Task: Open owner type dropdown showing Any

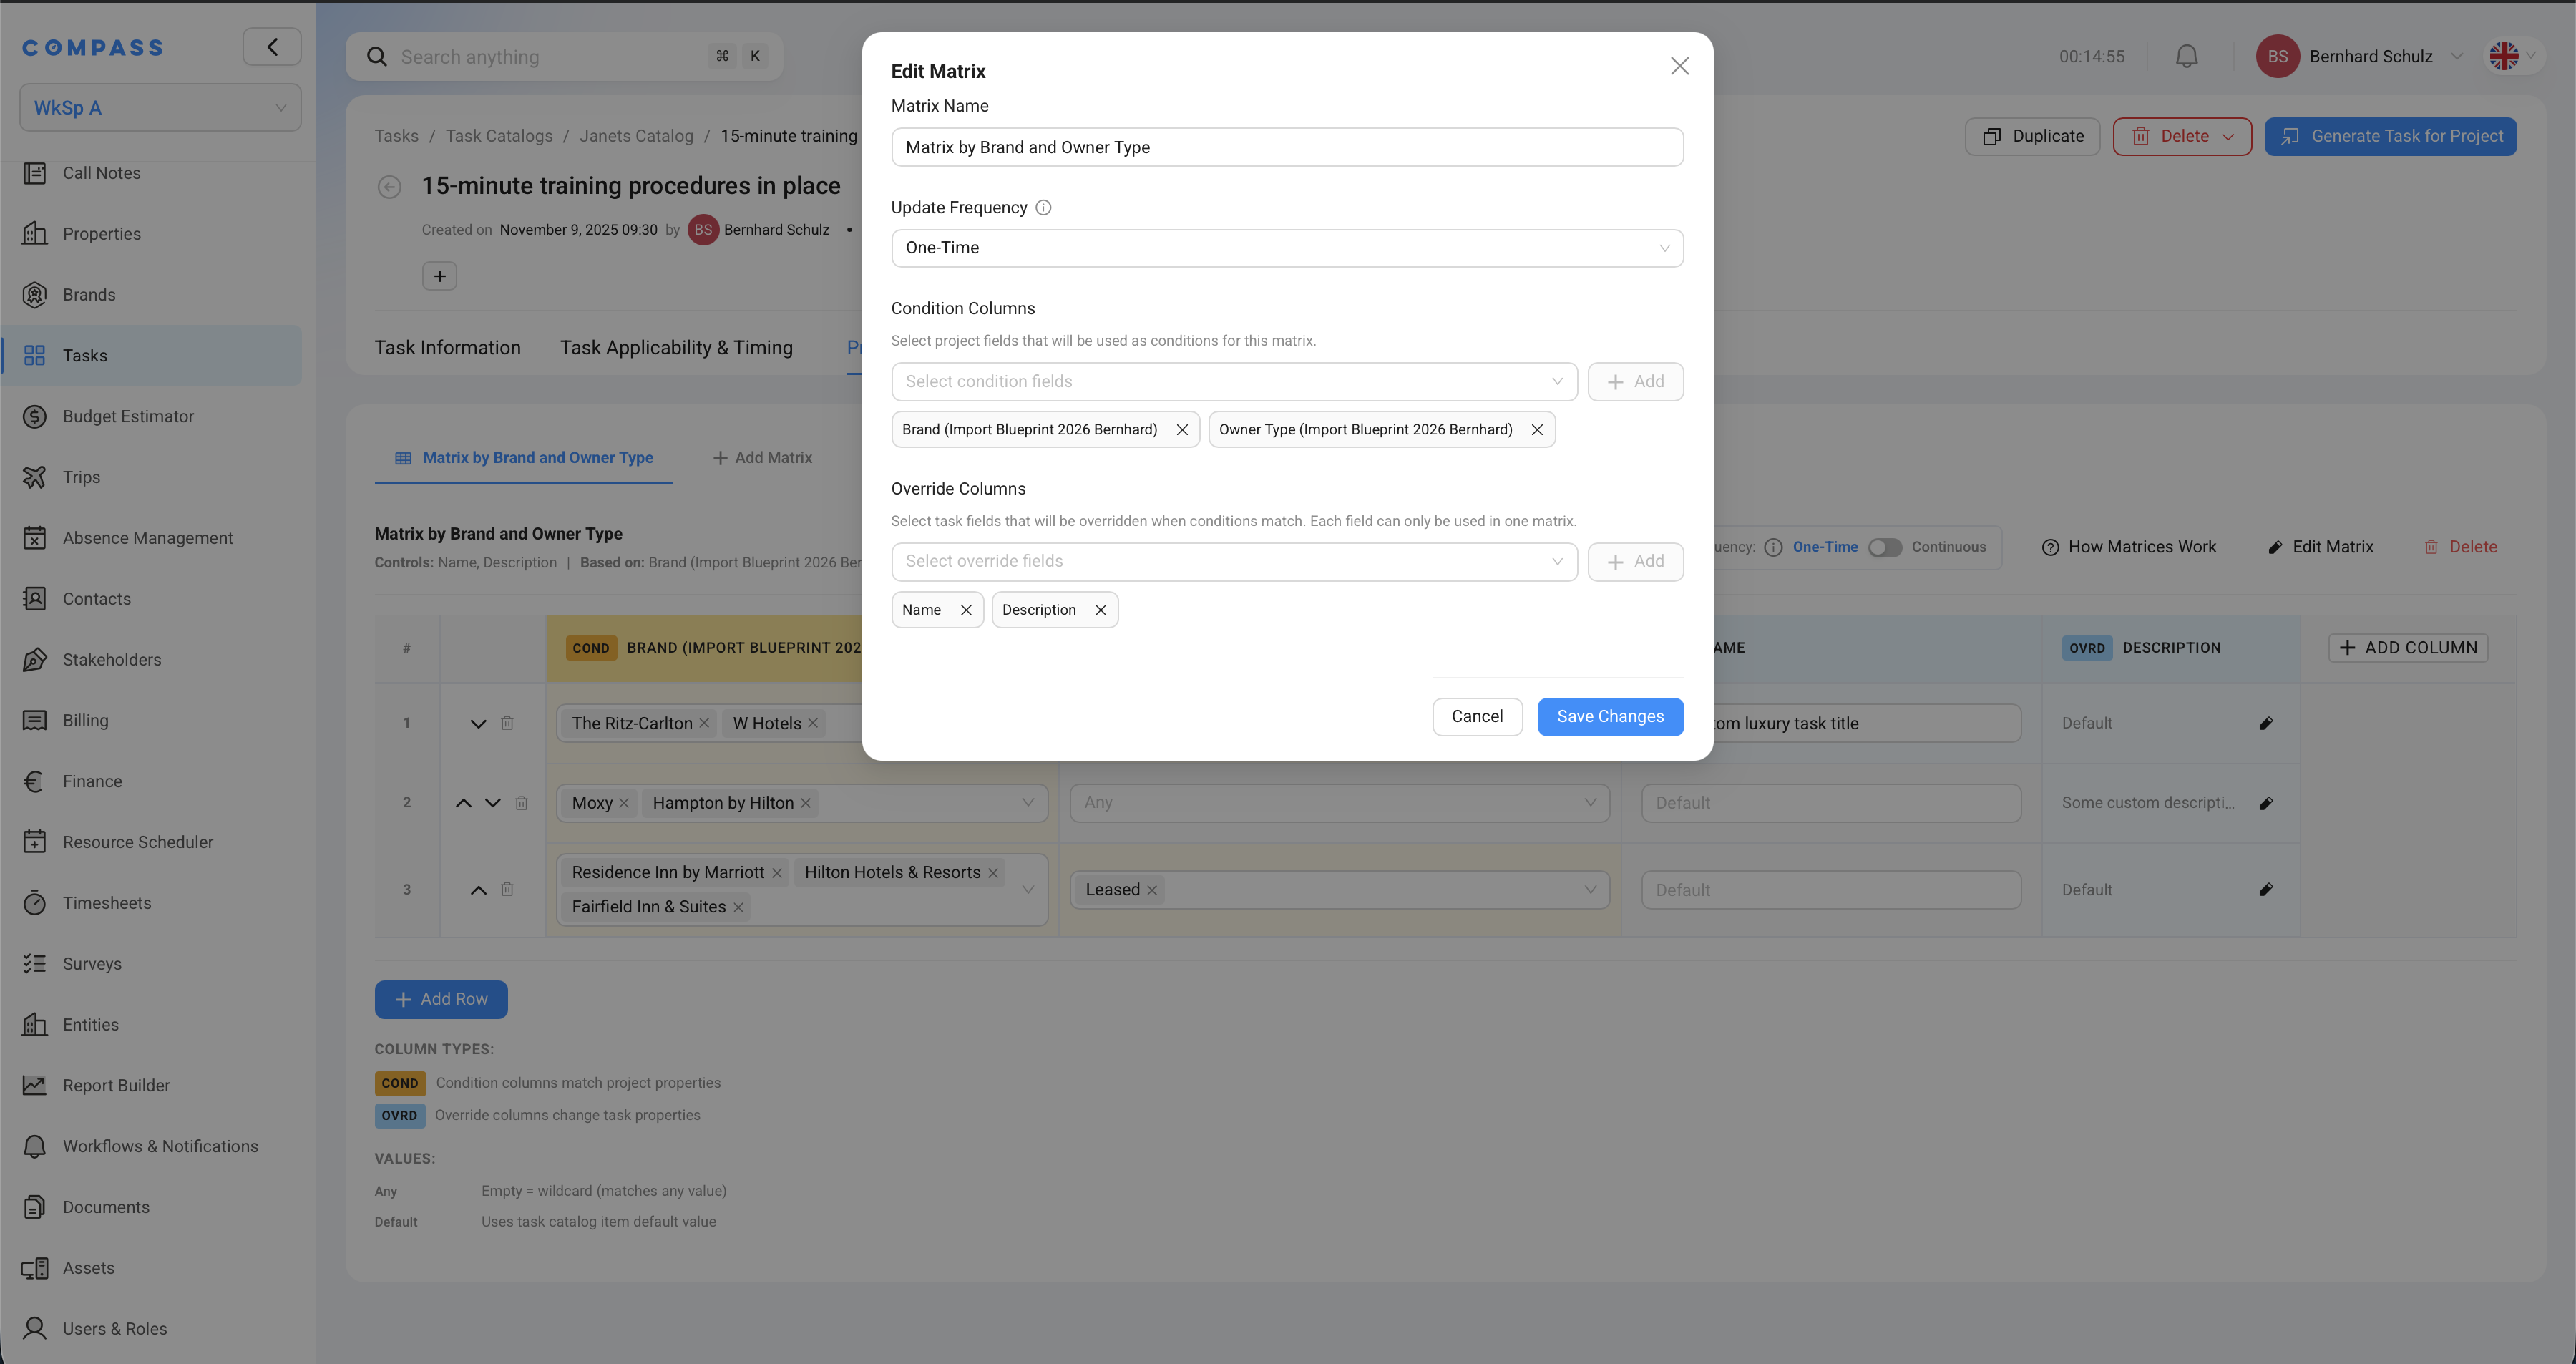Action: coord(1339,803)
